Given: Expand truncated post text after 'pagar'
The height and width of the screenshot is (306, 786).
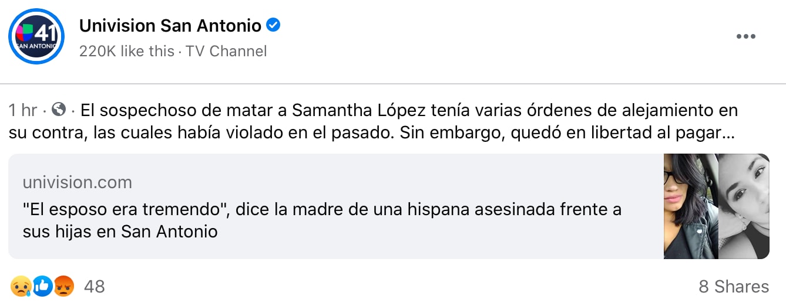Looking at the screenshot, I should point(729,133).
